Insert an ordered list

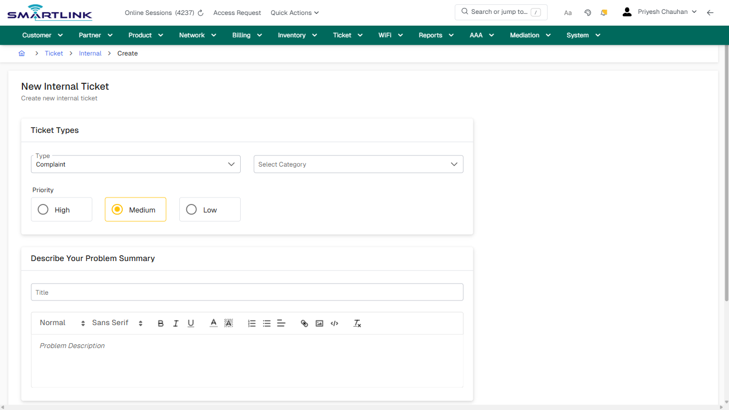click(251, 323)
